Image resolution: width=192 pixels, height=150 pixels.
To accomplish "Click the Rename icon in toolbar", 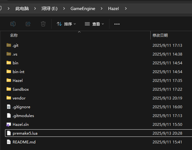I will click(13, 24).
